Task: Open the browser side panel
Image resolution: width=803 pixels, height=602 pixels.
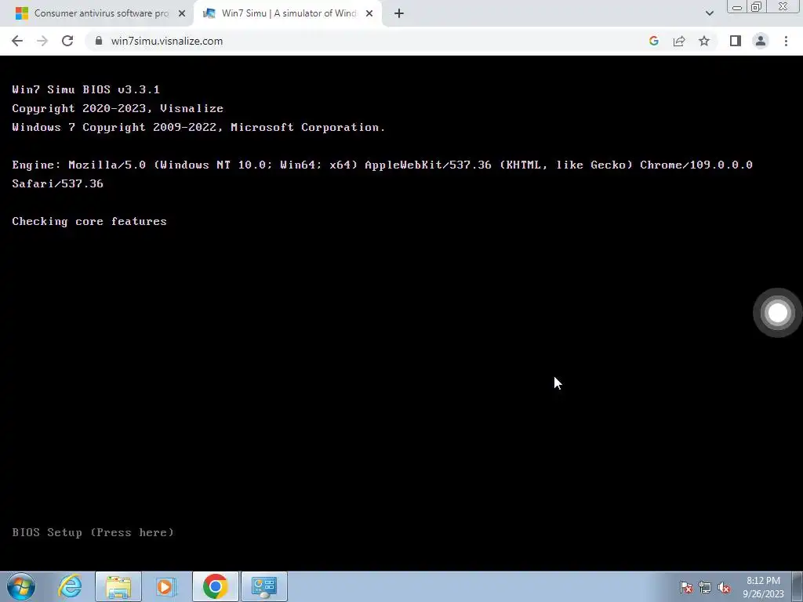Action: click(736, 41)
